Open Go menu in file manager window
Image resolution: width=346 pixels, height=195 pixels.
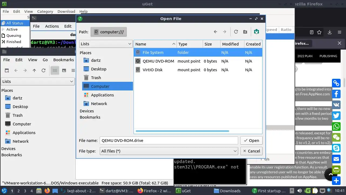click(45, 60)
